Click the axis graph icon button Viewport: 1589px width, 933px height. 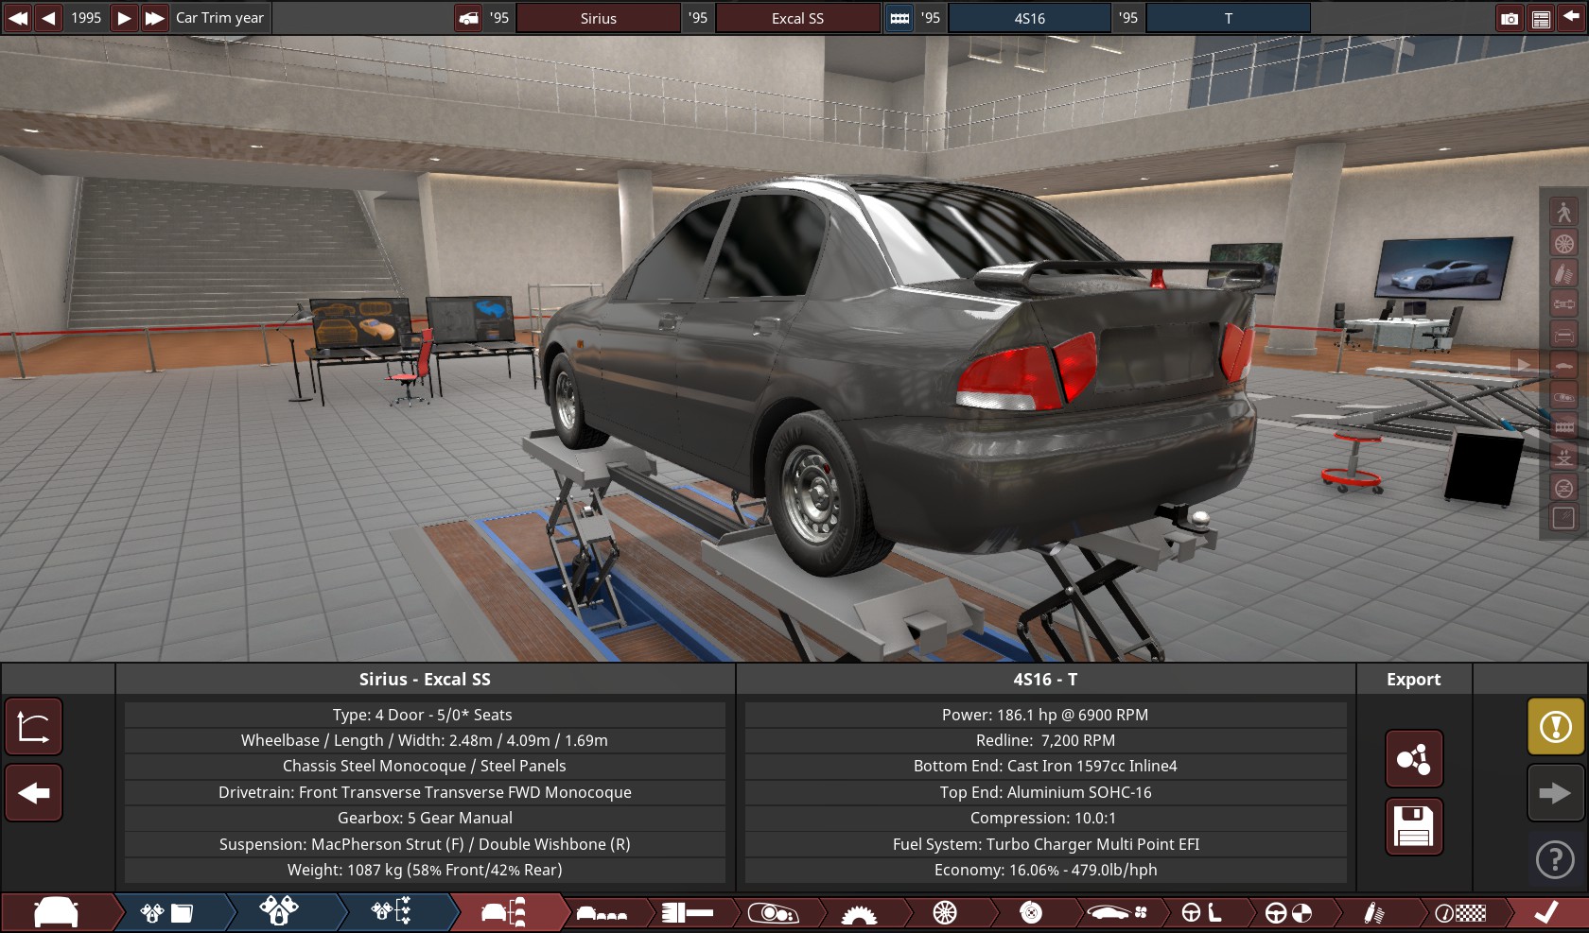(33, 727)
